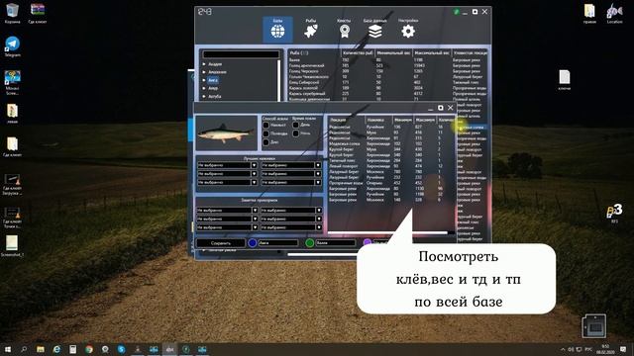Open the Location fish desktop shortcut

[x=614, y=13]
